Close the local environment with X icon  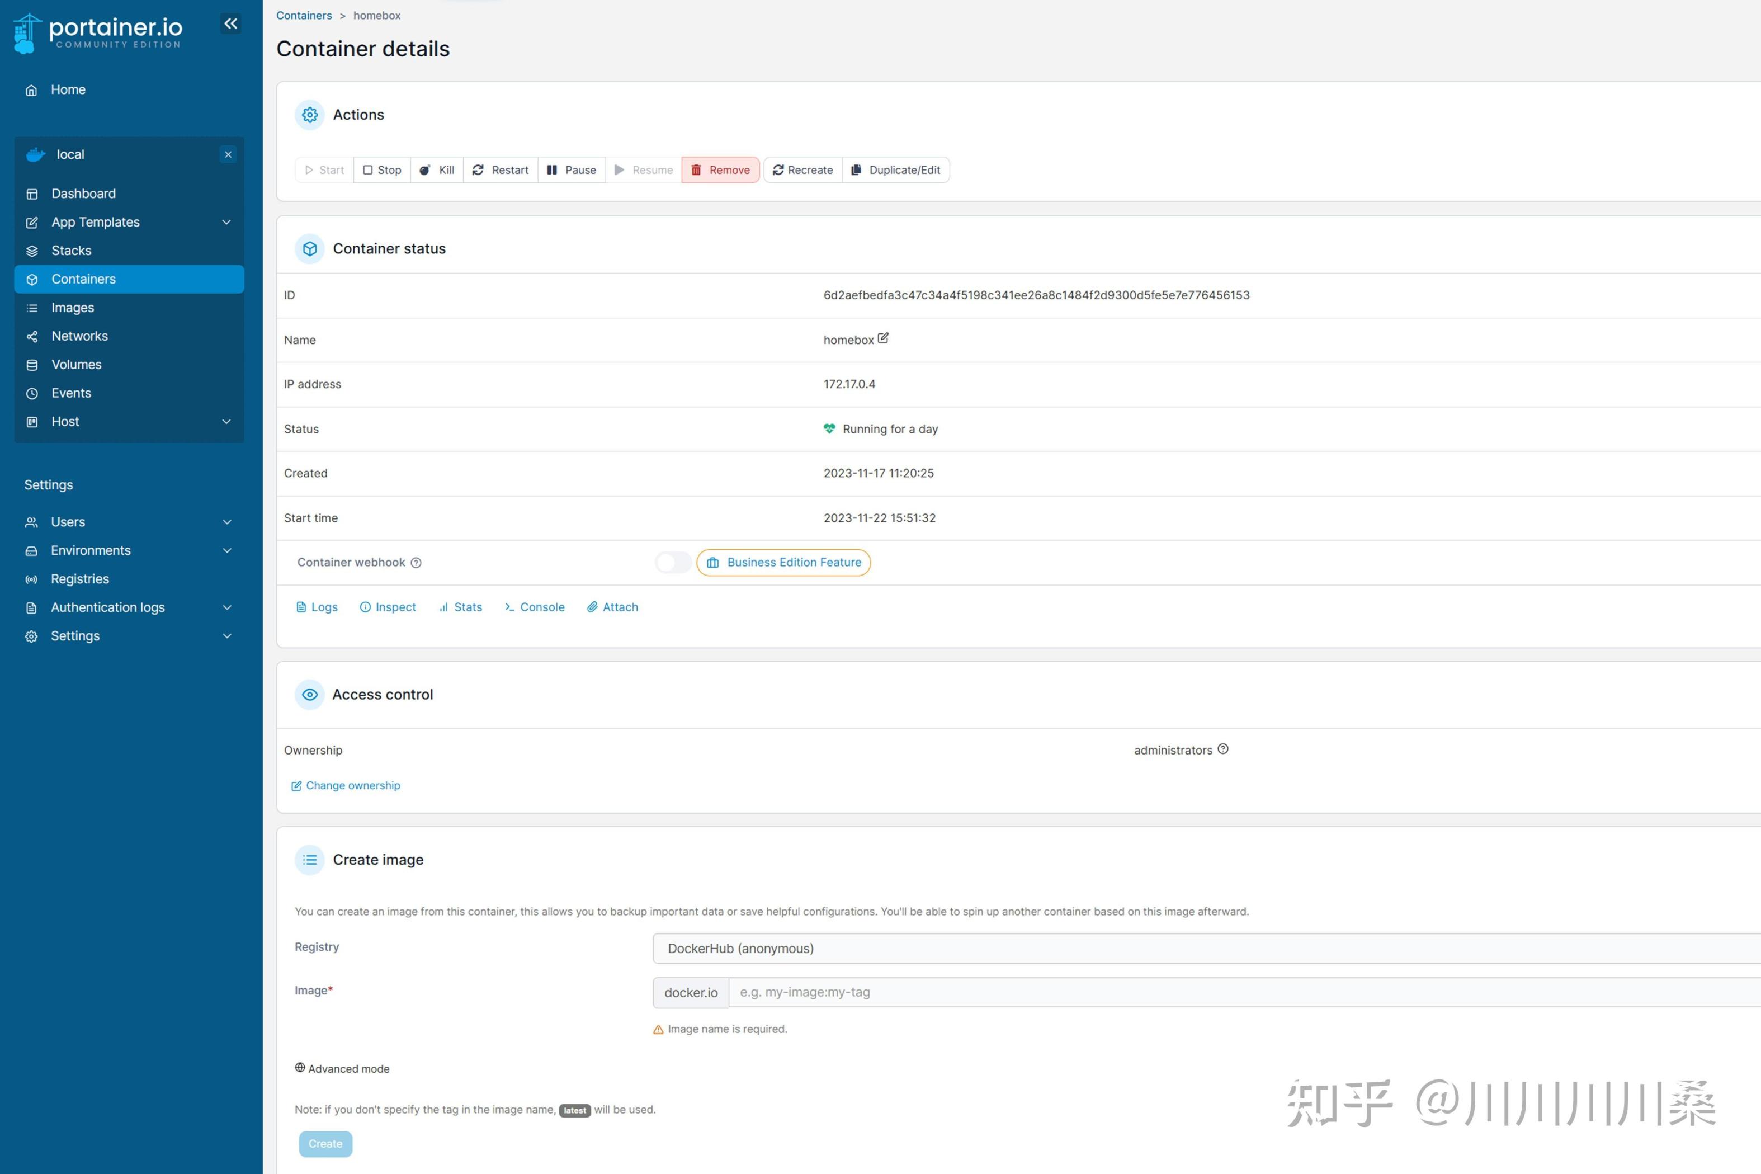pyautogui.click(x=228, y=154)
